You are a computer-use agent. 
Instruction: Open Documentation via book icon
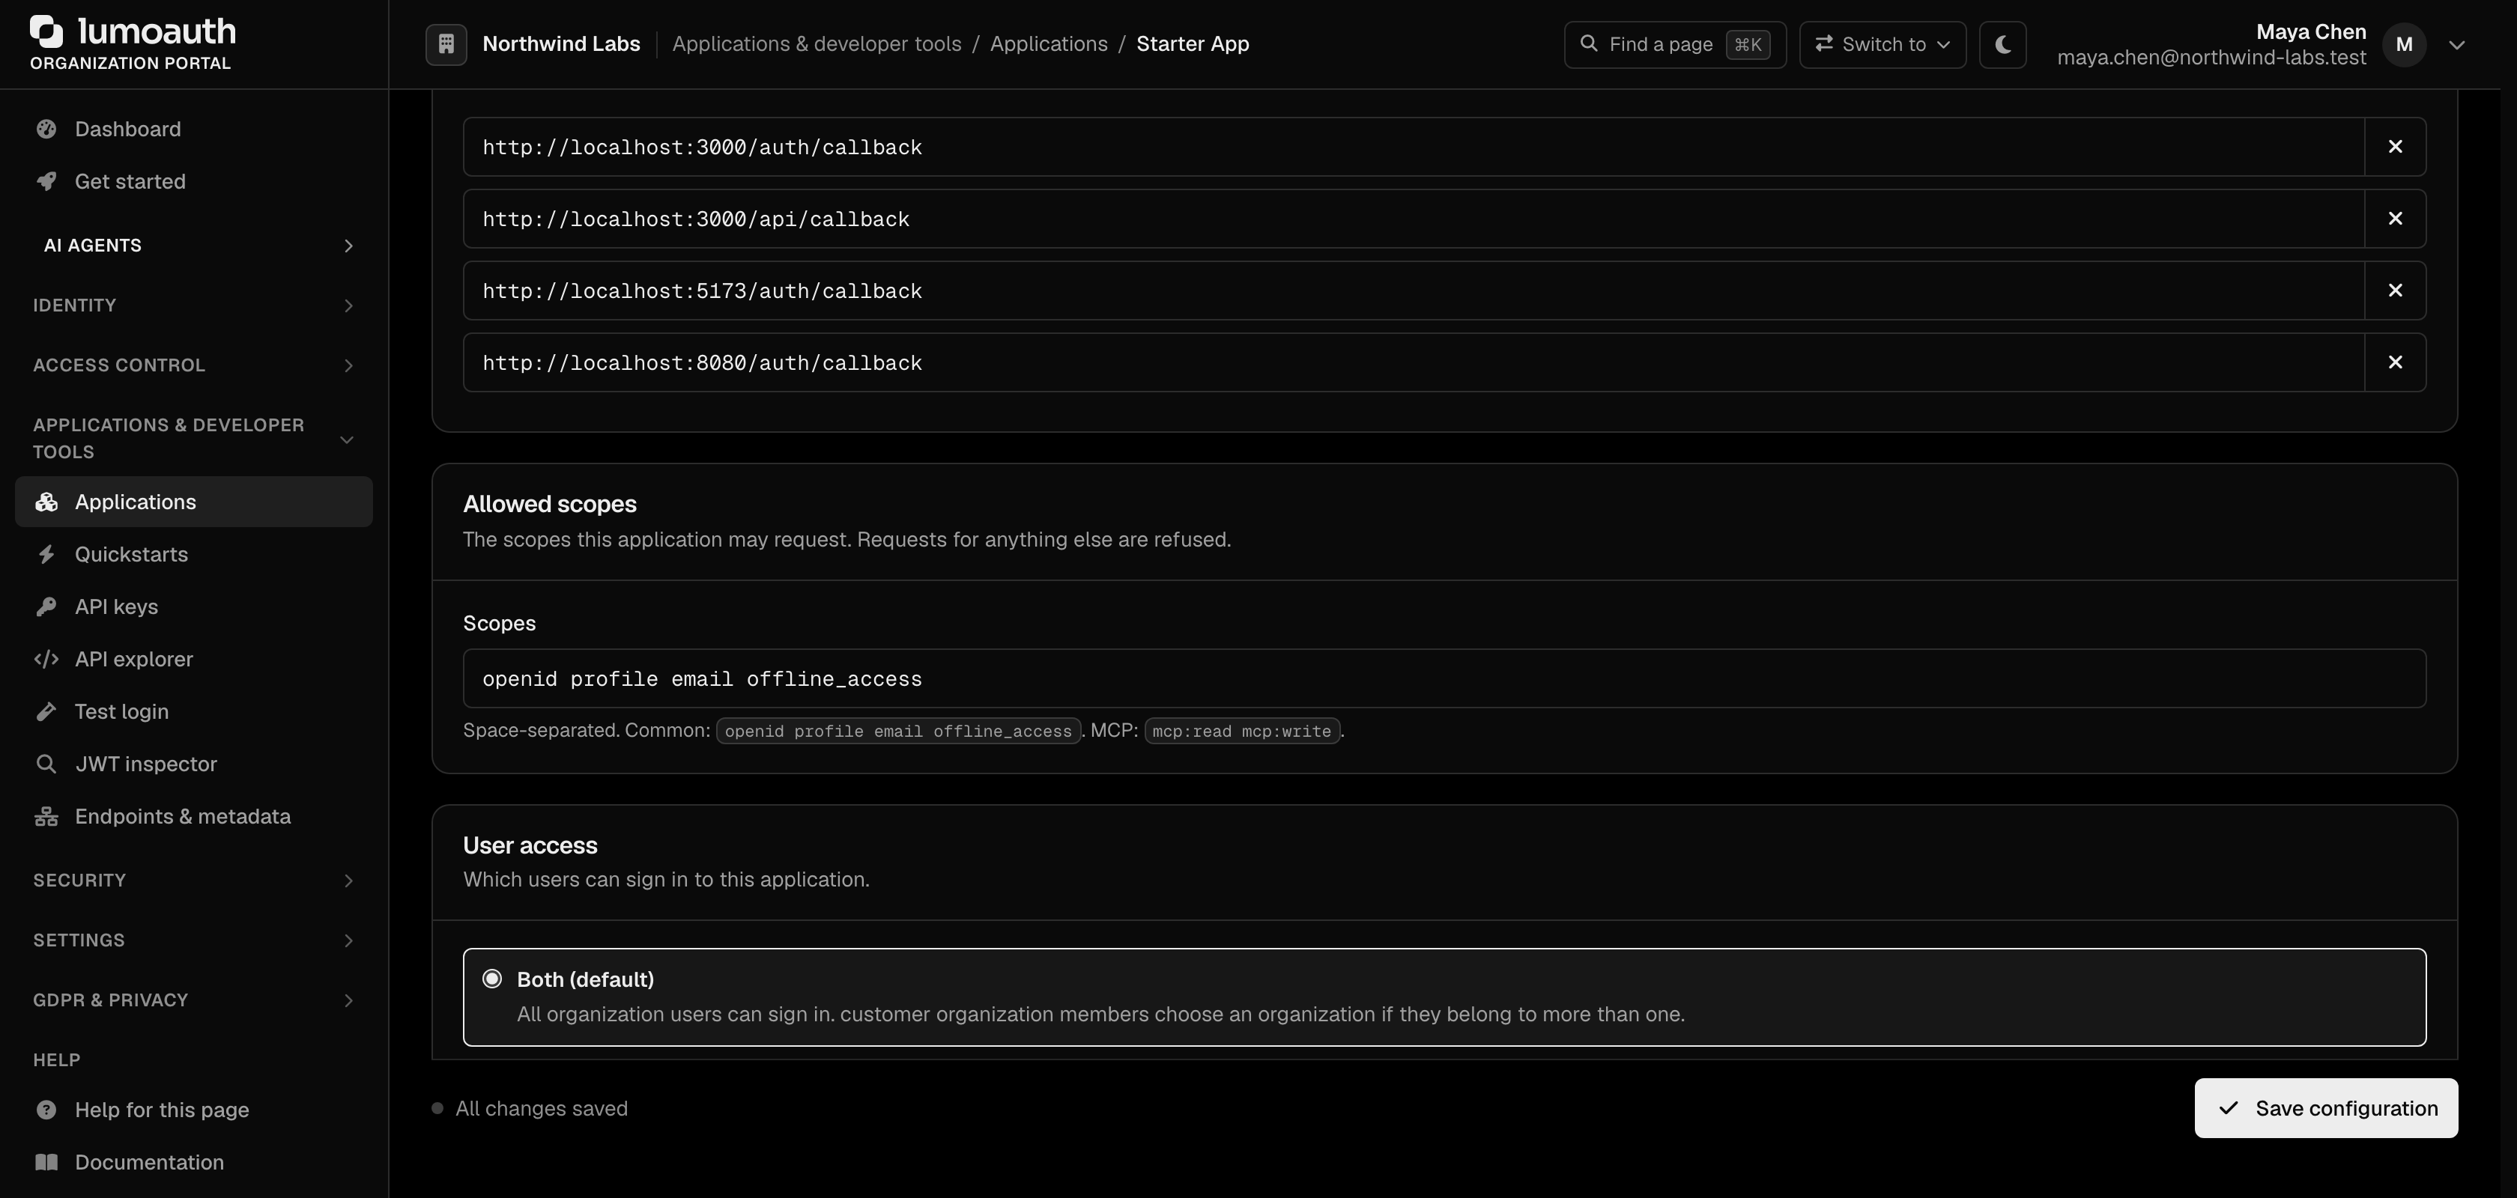(46, 1162)
